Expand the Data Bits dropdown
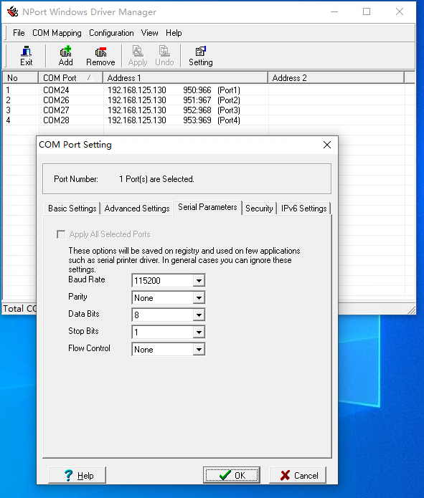This screenshot has width=424, height=498. 199,315
